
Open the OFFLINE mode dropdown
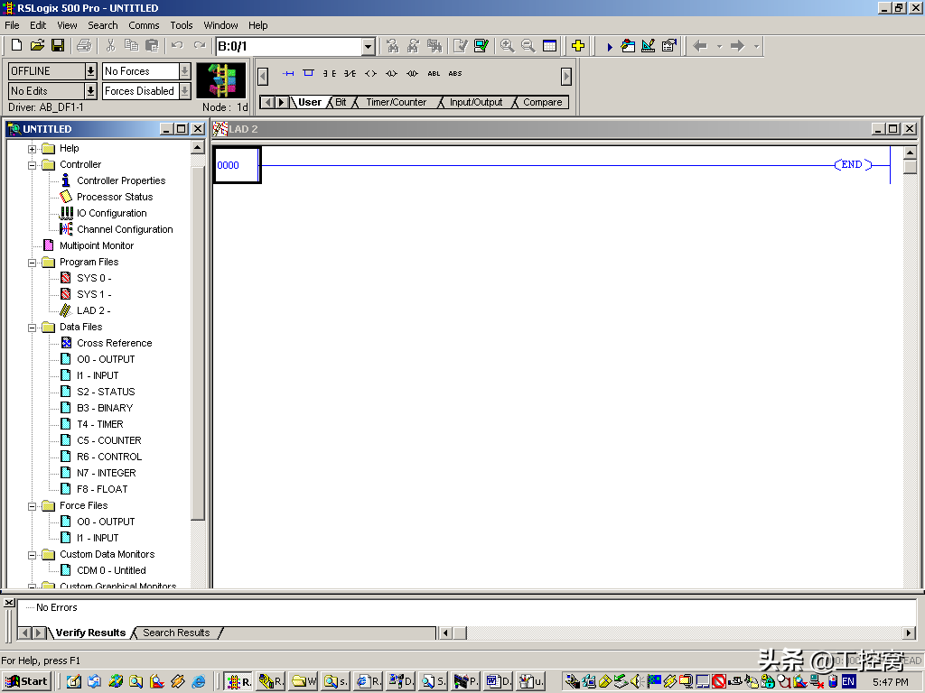pyautogui.click(x=90, y=71)
